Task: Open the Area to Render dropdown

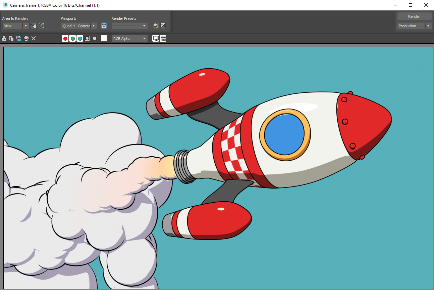Action: pyautogui.click(x=16, y=26)
